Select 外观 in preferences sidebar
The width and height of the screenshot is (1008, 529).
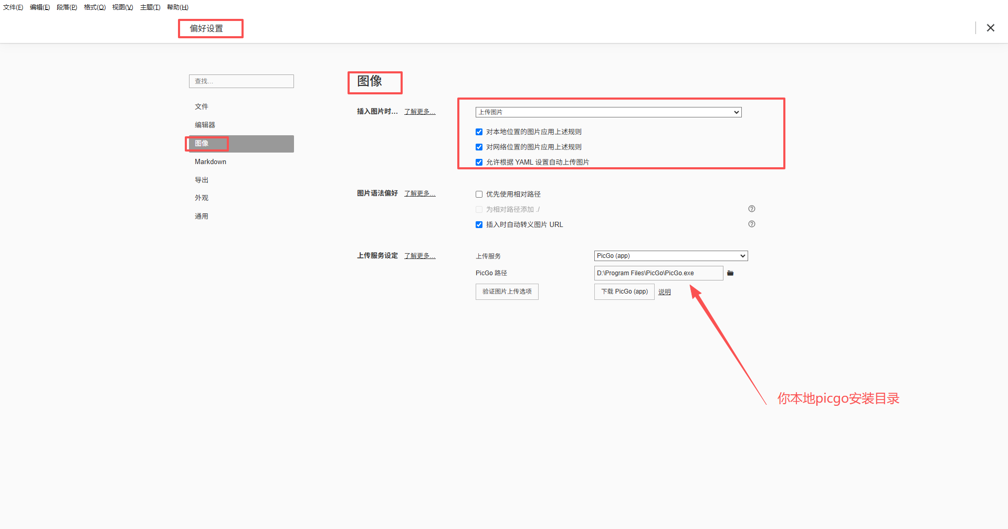point(241,198)
